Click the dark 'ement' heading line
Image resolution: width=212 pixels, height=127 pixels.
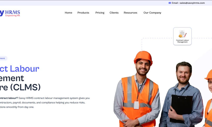point(12,78)
